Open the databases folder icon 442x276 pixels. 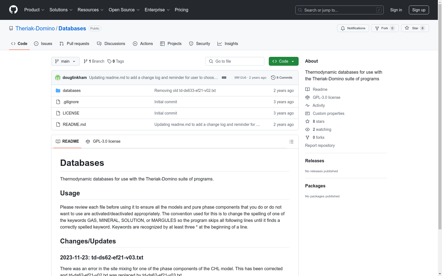(x=58, y=91)
